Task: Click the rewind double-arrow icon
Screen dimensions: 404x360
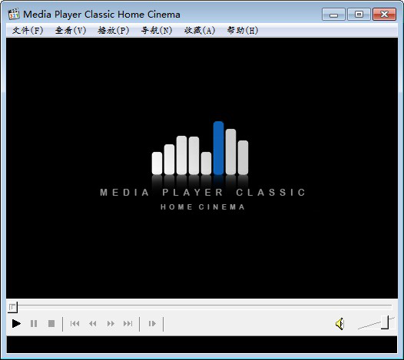Action: [x=93, y=323]
